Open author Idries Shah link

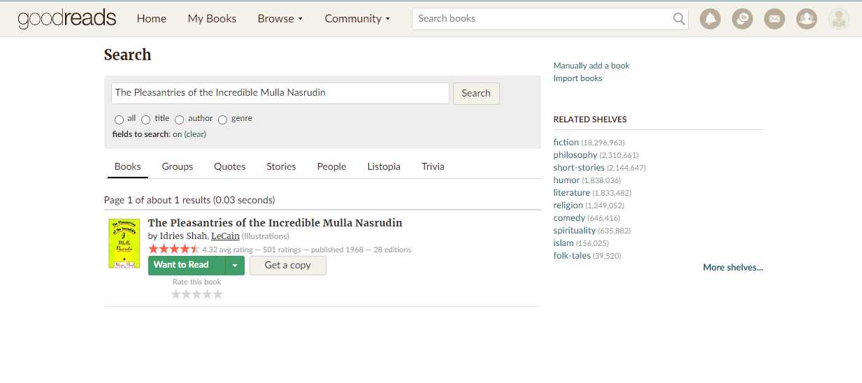[x=183, y=236]
